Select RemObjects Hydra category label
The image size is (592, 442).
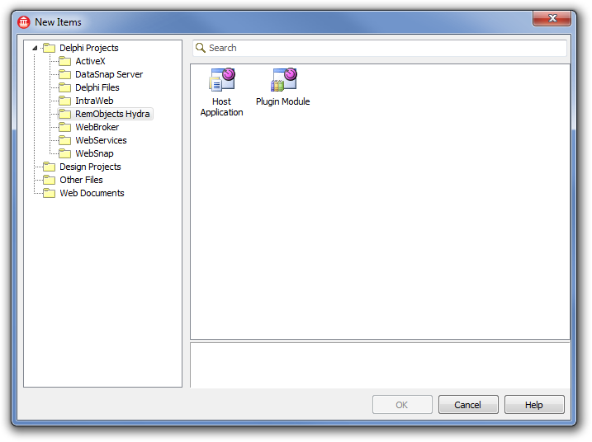(x=112, y=114)
